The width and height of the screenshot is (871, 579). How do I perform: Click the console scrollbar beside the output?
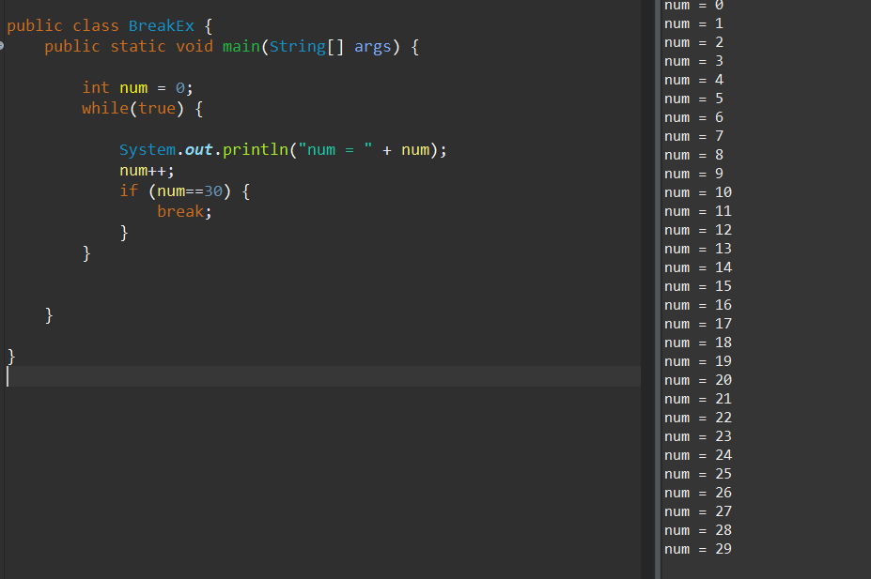pos(658,289)
